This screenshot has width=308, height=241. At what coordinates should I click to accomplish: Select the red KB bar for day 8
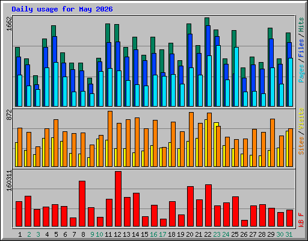click(x=82, y=204)
